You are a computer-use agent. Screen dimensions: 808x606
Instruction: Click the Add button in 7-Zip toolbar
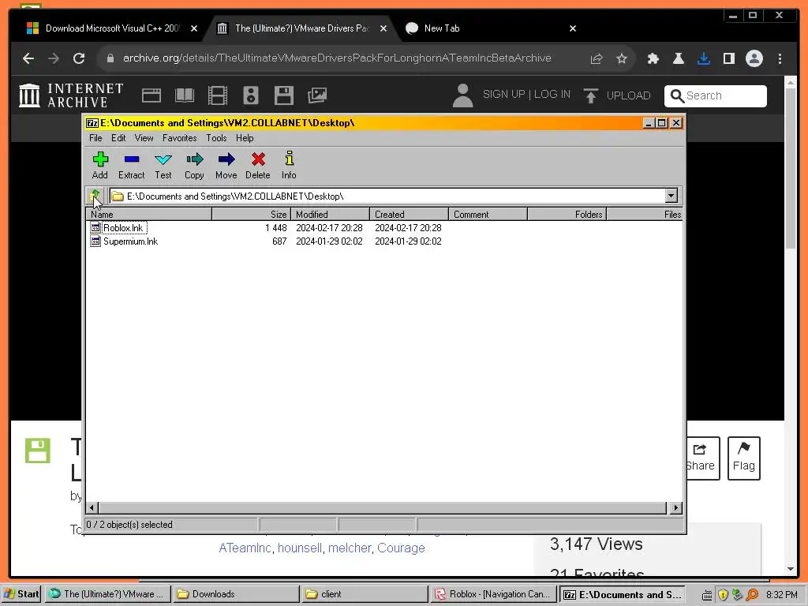point(100,166)
